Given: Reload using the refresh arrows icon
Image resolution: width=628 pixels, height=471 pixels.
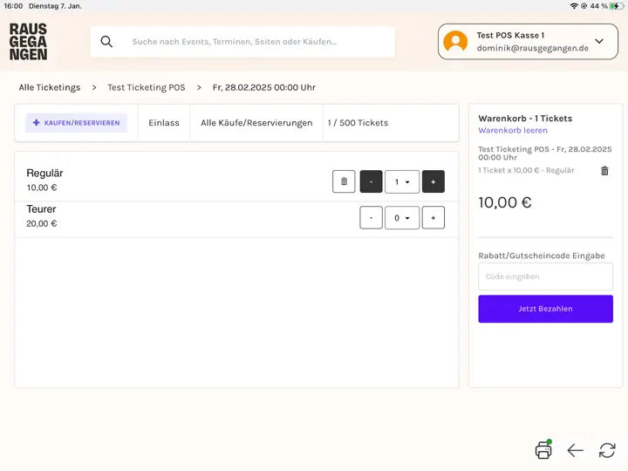Looking at the screenshot, I should pyautogui.click(x=607, y=450).
